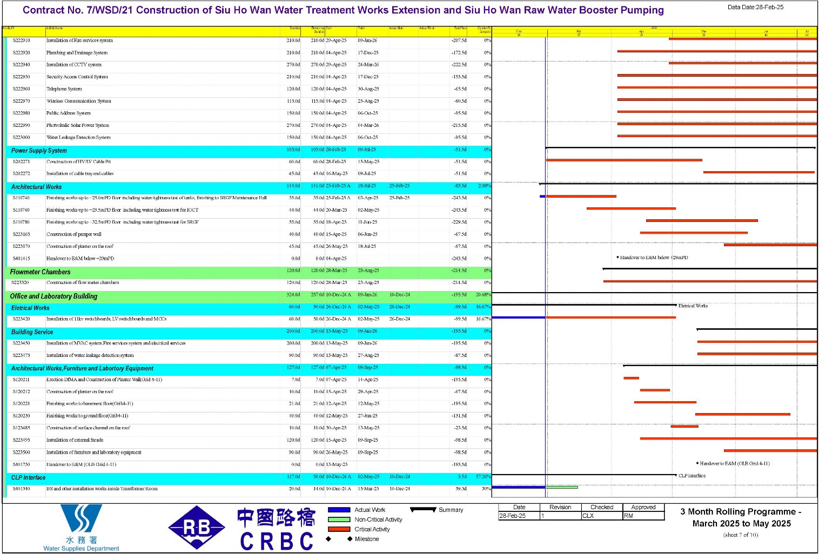Click activity ID S223170
Screen dimensions: 819x554
click(x=22, y=246)
